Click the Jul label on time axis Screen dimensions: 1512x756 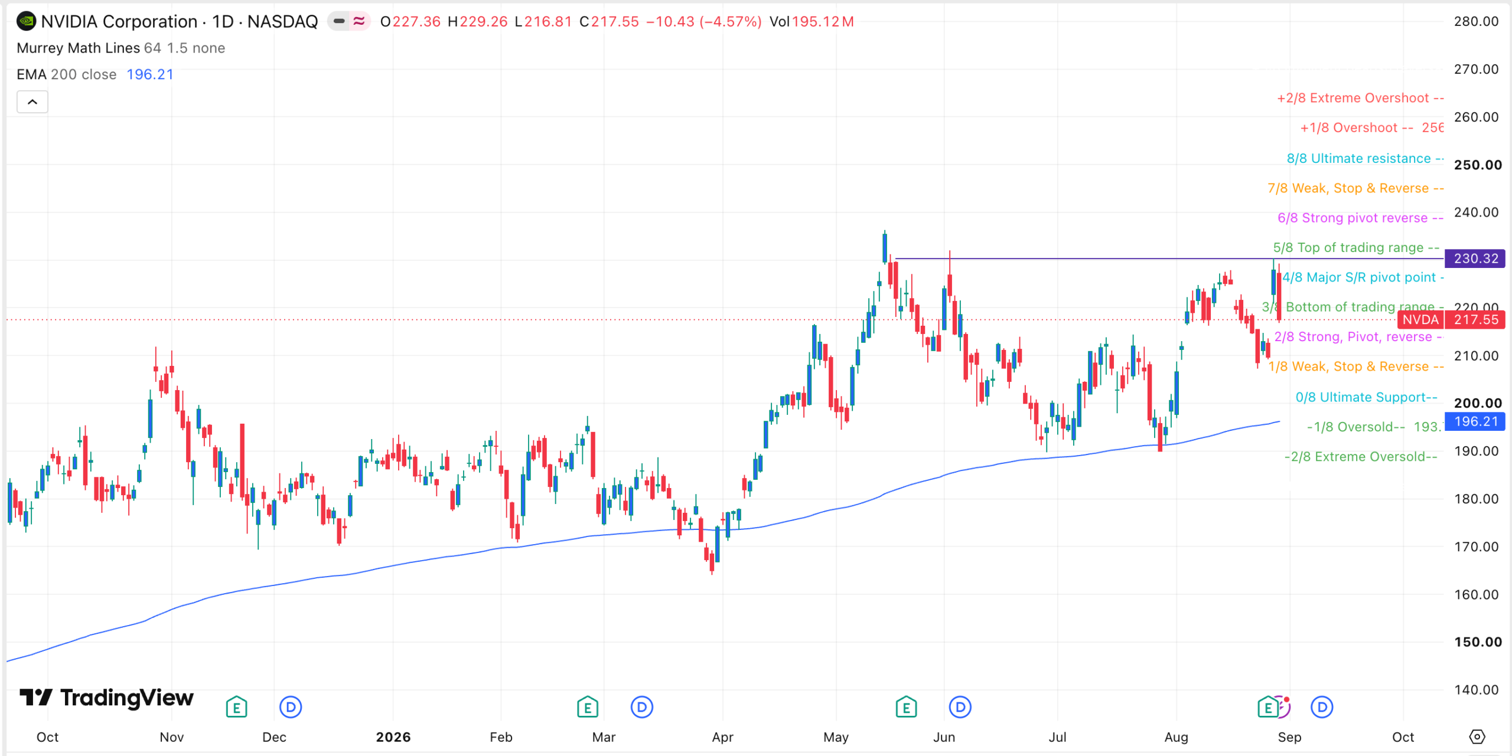pos(1057,737)
